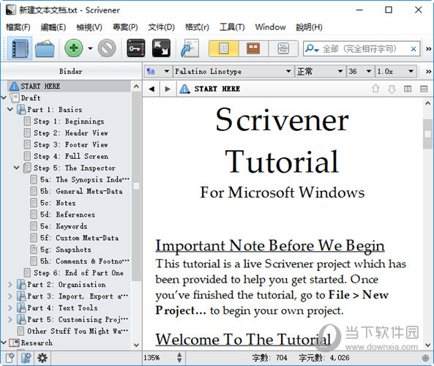The height and width of the screenshot is (366, 434).
Task: Collapse the Research folder
Action: (4, 343)
